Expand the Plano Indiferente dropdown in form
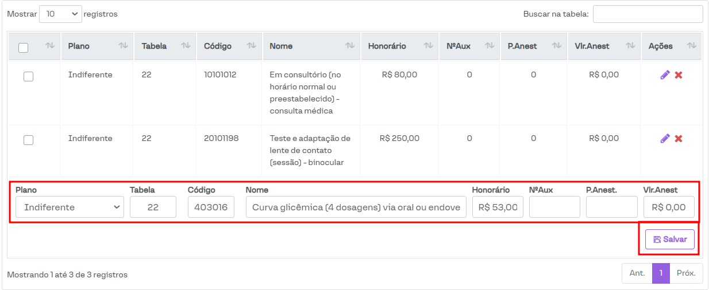 pos(70,207)
